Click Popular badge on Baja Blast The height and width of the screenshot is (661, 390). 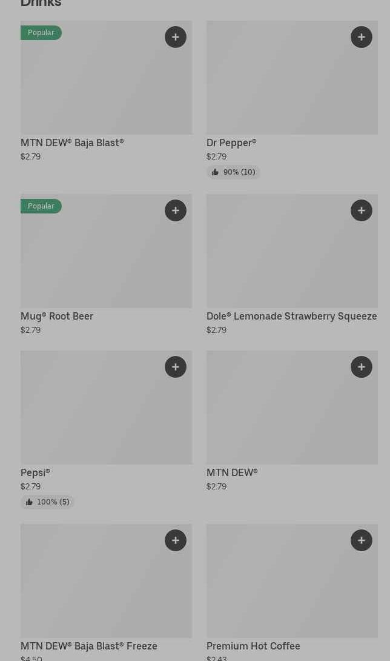click(41, 33)
